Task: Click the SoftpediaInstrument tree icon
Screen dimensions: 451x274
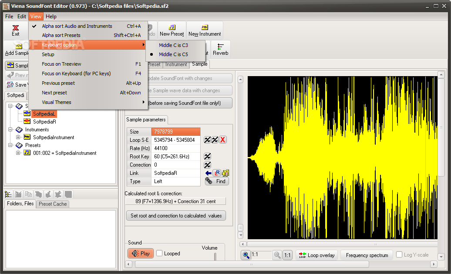Action: pos(27,137)
